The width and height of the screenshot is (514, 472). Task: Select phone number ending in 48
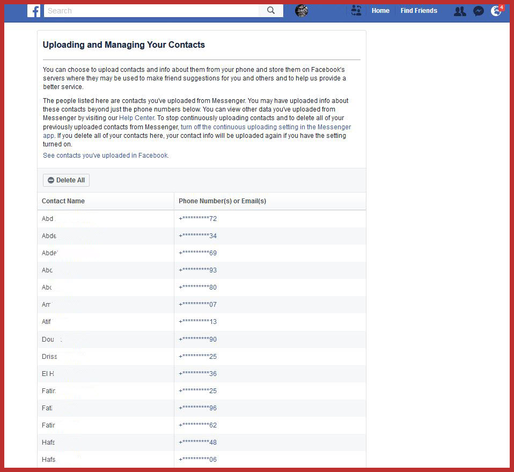click(198, 442)
